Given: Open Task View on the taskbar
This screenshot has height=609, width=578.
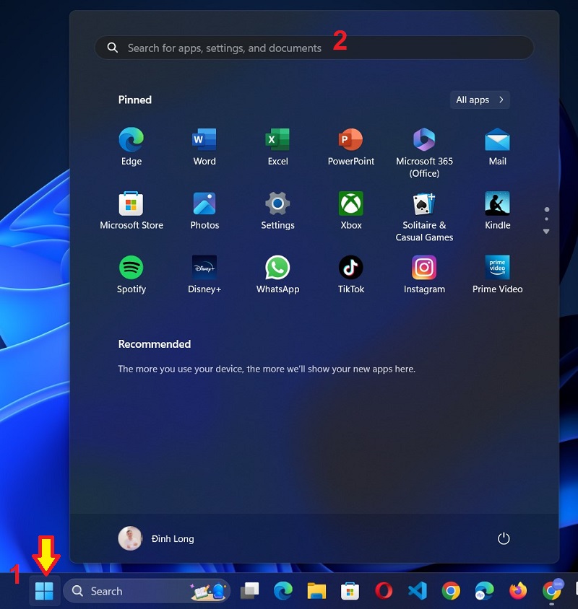Looking at the screenshot, I should coord(249,591).
